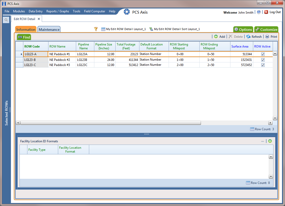Close the Edit ROW Detail tab
Screen dimensions: 285x206
coord(39,19)
